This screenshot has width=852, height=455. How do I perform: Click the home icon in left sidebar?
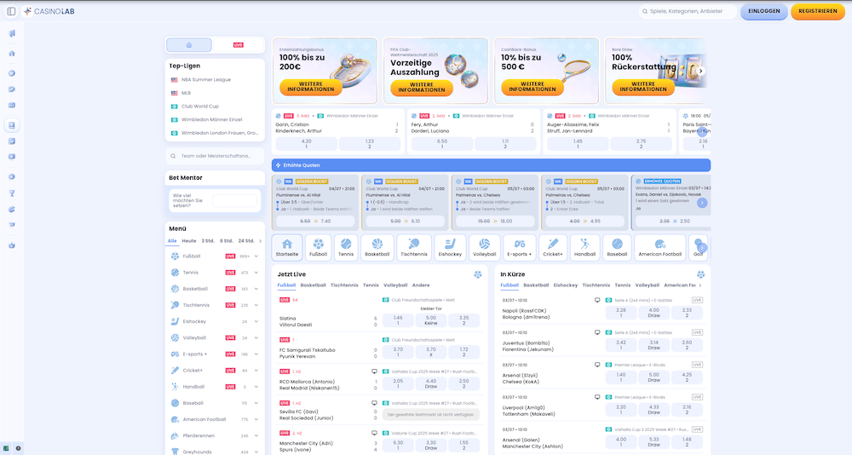[12, 53]
